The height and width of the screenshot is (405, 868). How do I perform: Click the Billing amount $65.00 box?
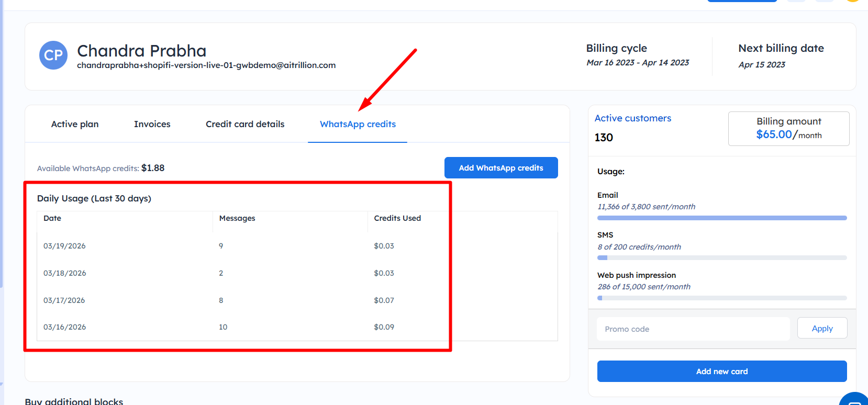[788, 129]
